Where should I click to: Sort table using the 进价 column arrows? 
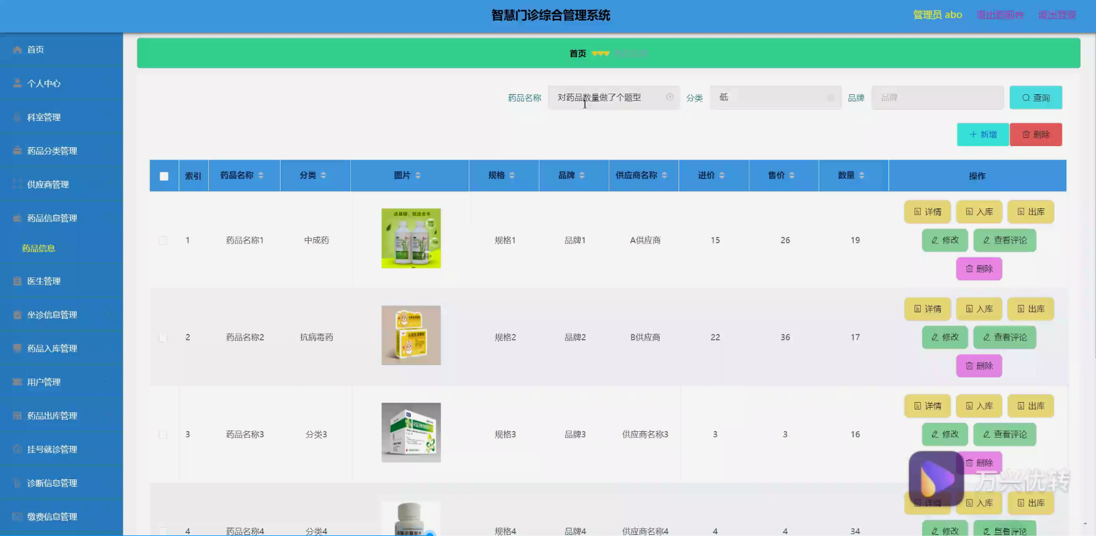[x=722, y=176]
